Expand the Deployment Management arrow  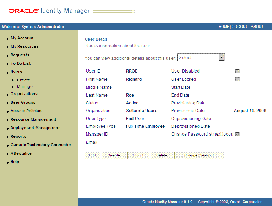[x=7, y=128]
